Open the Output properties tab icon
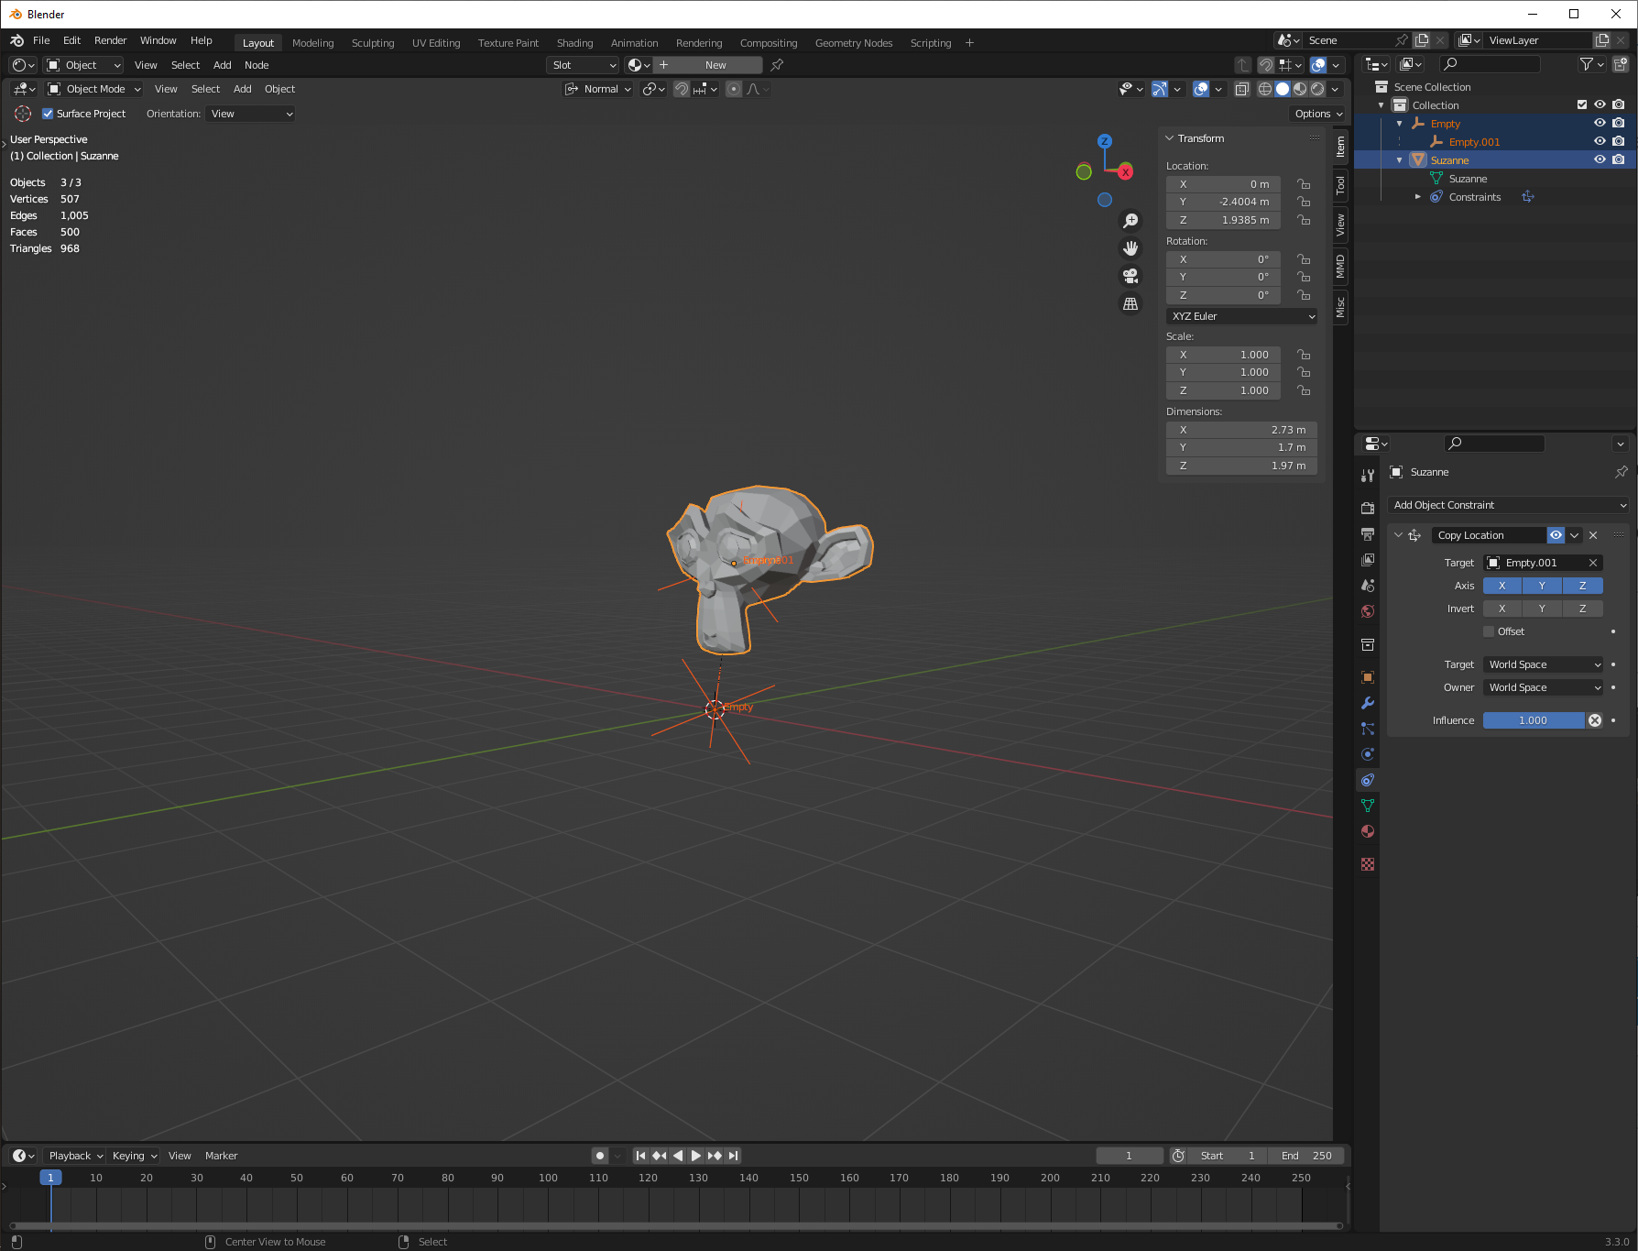The width and height of the screenshot is (1638, 1251). click(x=1368, y=534)
